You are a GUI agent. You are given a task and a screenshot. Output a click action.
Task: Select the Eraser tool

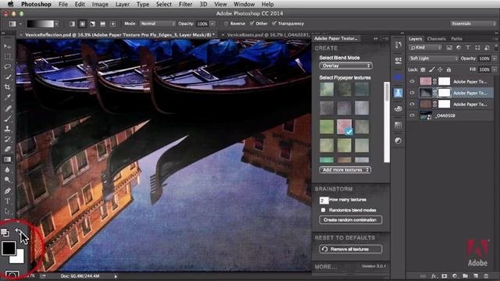point(7,149)
